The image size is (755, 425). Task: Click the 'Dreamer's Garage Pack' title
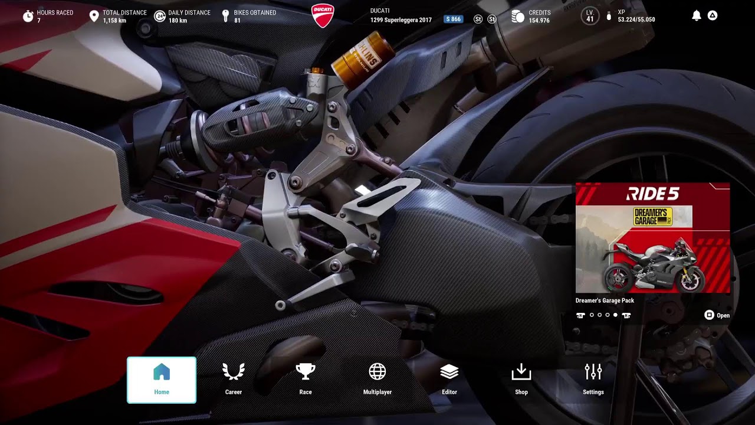coord(605,300)
